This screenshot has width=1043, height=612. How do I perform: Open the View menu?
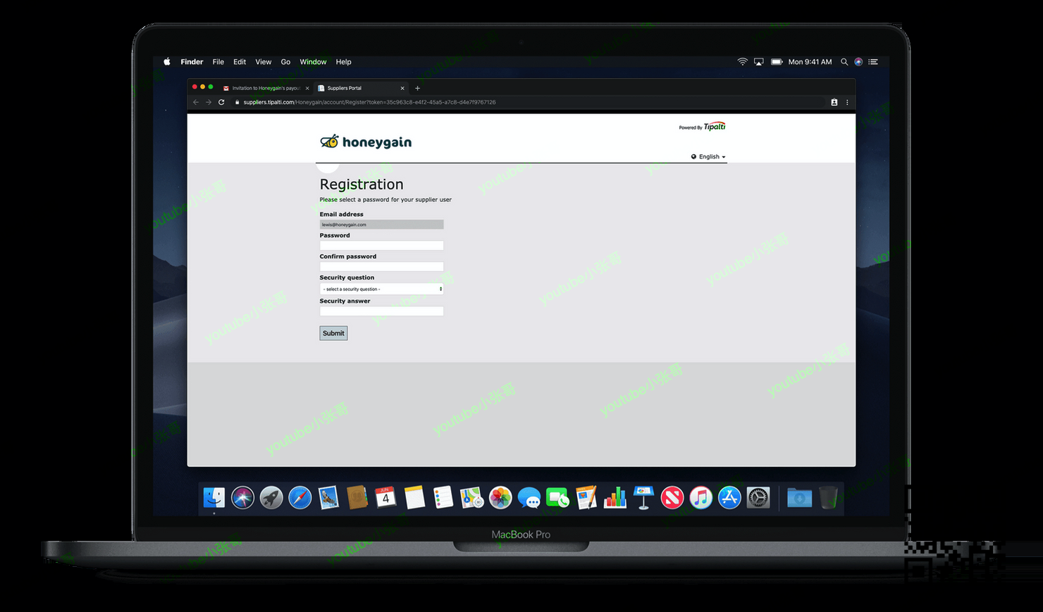(x=263, y=62)
